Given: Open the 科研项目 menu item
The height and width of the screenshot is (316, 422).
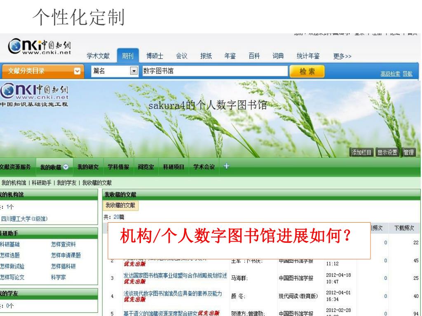Looking at the screenshot, I should 173,167.
